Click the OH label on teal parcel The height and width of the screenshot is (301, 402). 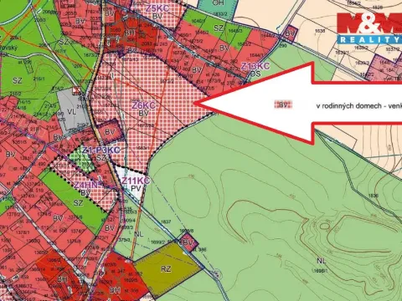click(x=218, y=3)
